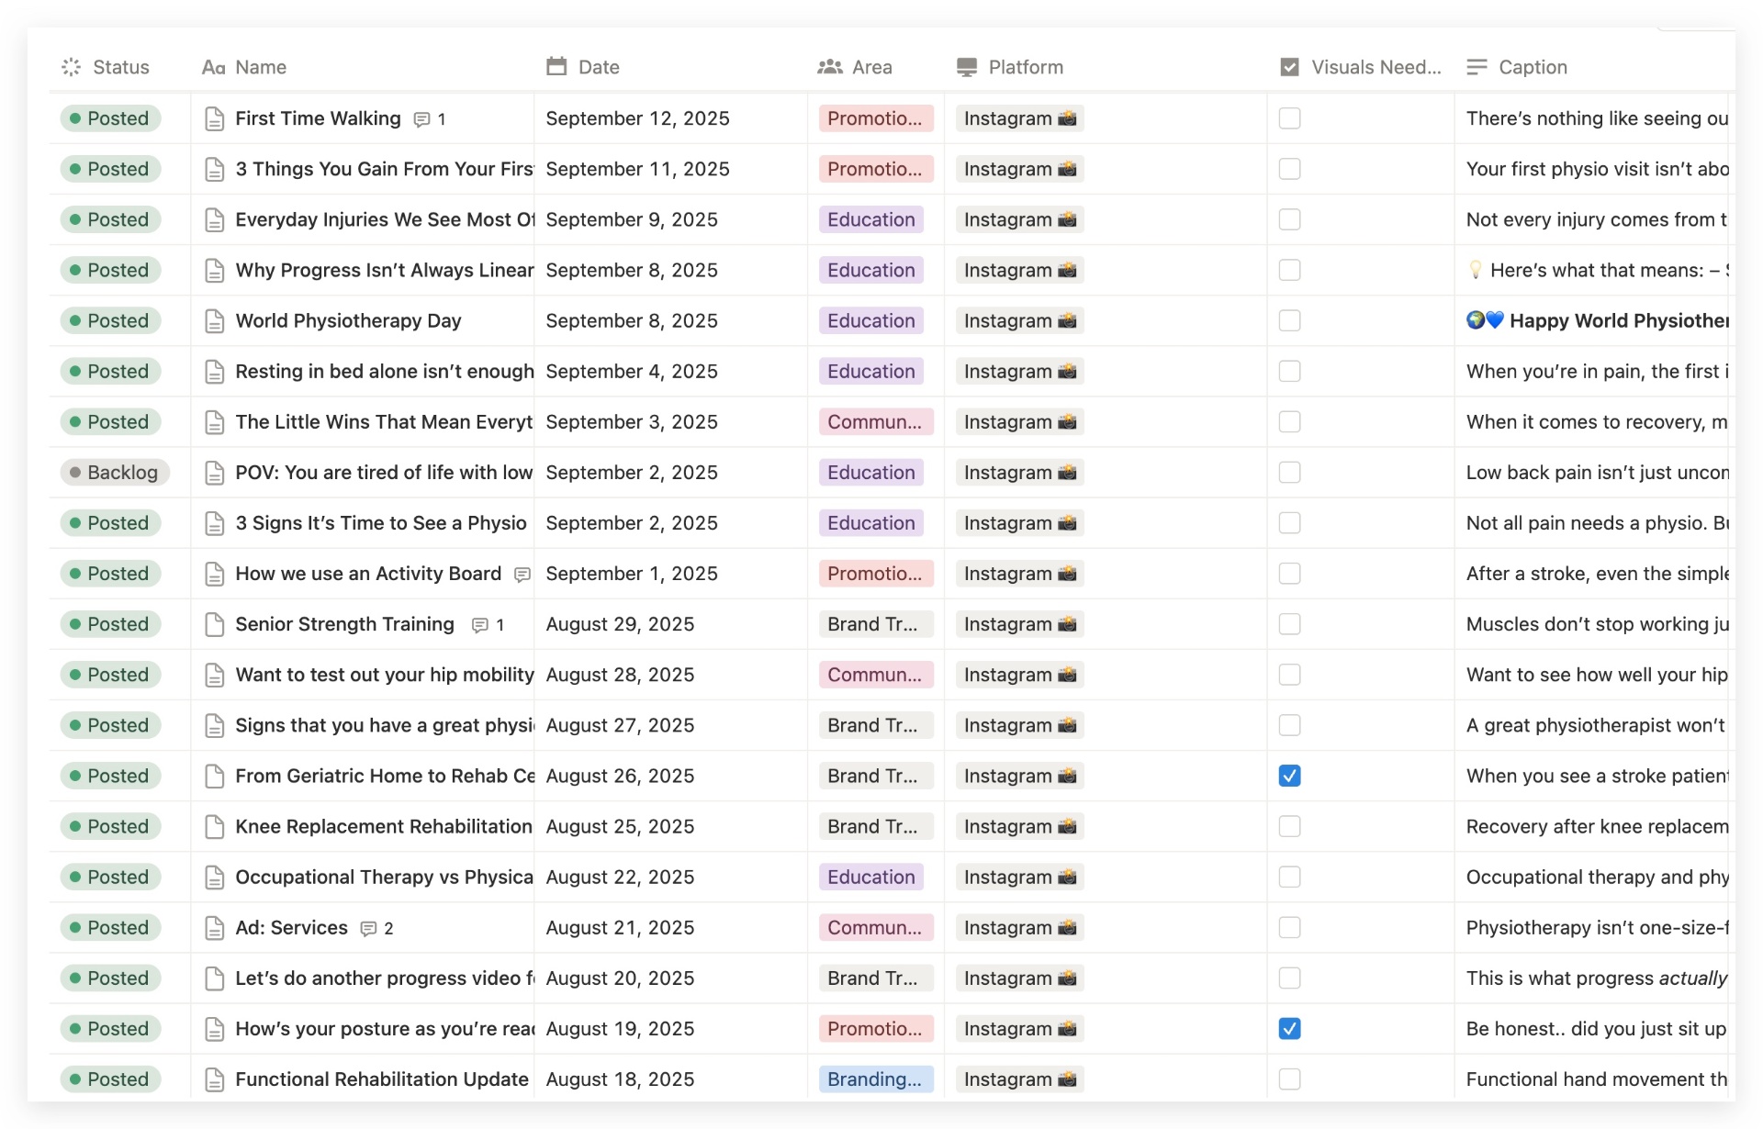The width and height of the screenshot is (1763, 1129).
Task: Open Brand Tr... area tag on August 29 row
Action: pos(876,624)
